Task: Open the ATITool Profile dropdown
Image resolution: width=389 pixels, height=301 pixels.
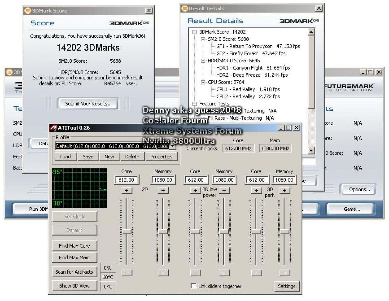Action: point(173,146)
